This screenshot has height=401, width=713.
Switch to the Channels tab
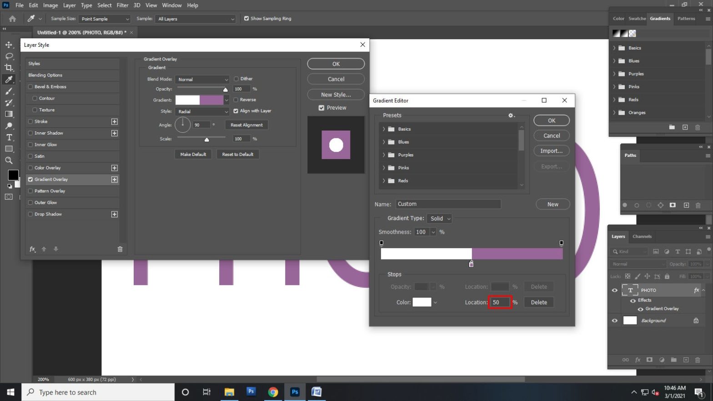pos(642,236)
